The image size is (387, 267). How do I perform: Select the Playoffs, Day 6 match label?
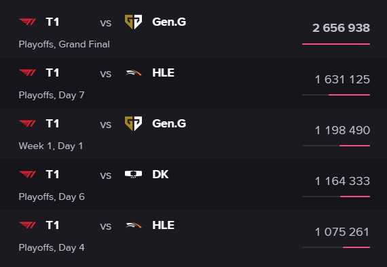pos(52,197)
